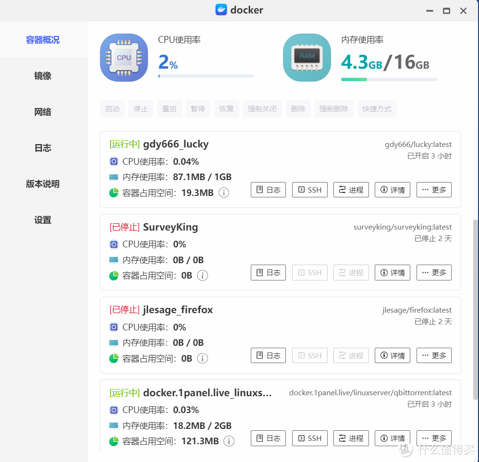Switch to the 镜像 images sidebar section

click(x=42, y=75)
